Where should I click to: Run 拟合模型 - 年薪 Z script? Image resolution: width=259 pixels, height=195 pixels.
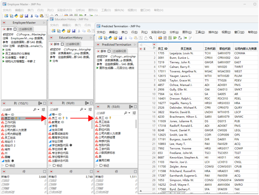15,57
